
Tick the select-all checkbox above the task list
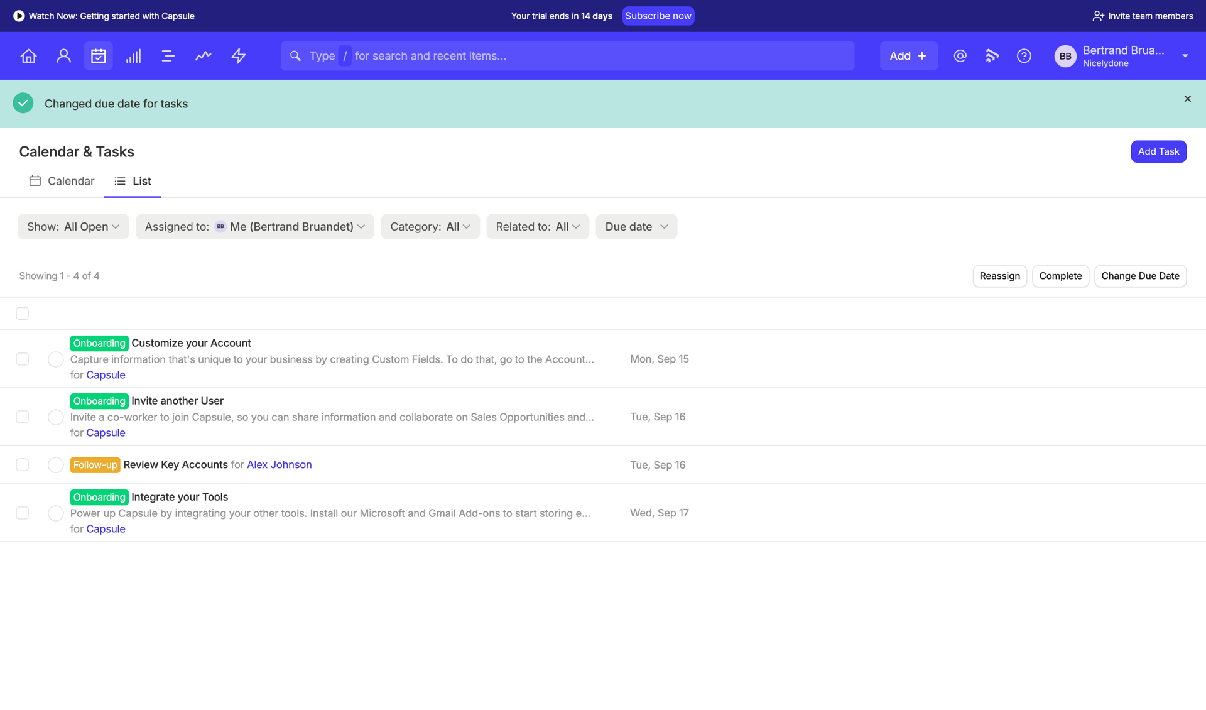click(x=22, y=313)
